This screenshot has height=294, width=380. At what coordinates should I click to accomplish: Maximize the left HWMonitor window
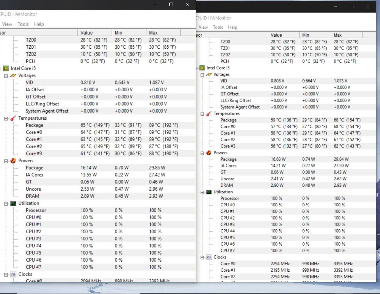[171, 4]
